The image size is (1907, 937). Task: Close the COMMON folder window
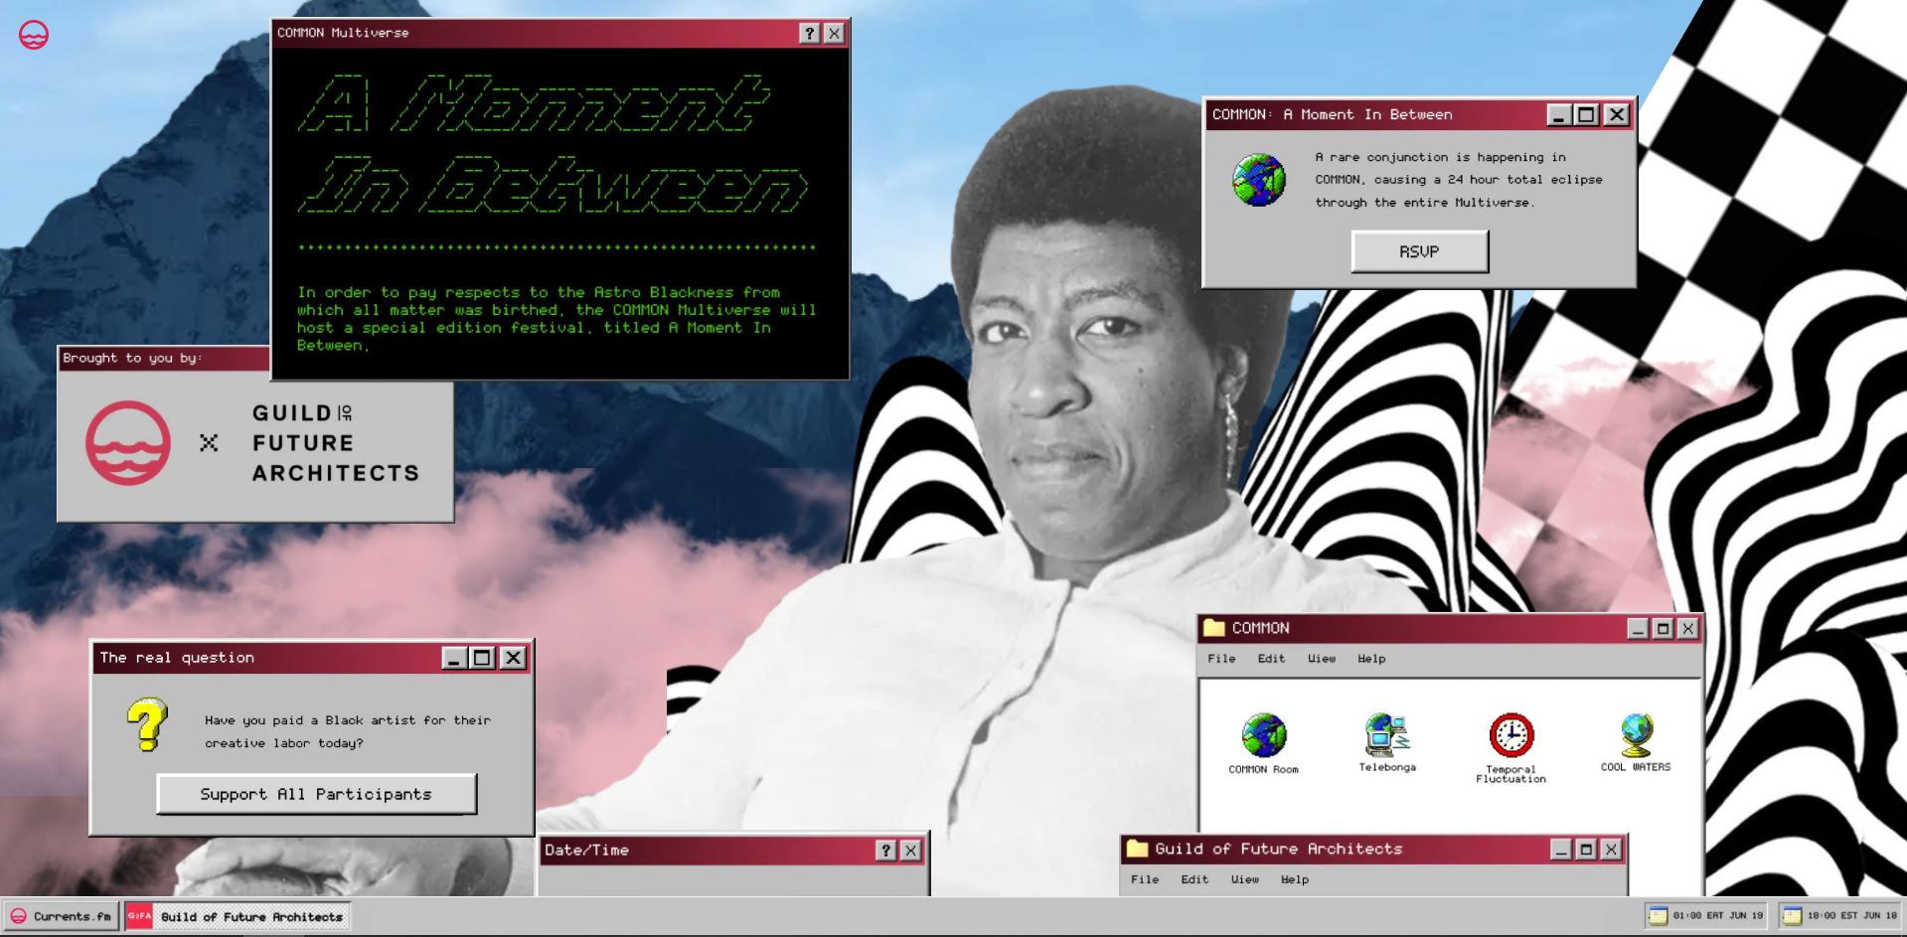1687,629
